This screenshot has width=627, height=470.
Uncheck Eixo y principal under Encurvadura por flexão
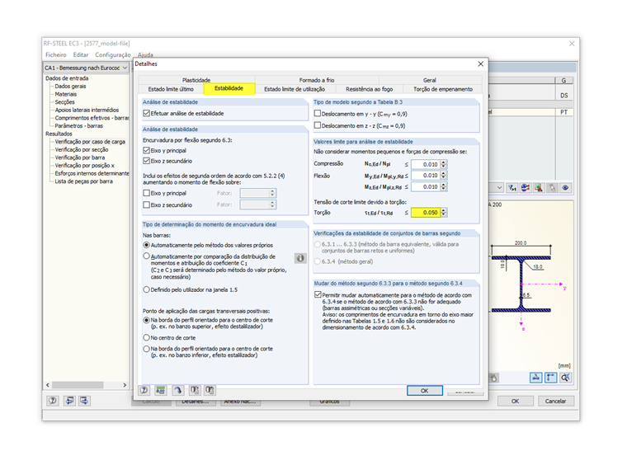146,151
